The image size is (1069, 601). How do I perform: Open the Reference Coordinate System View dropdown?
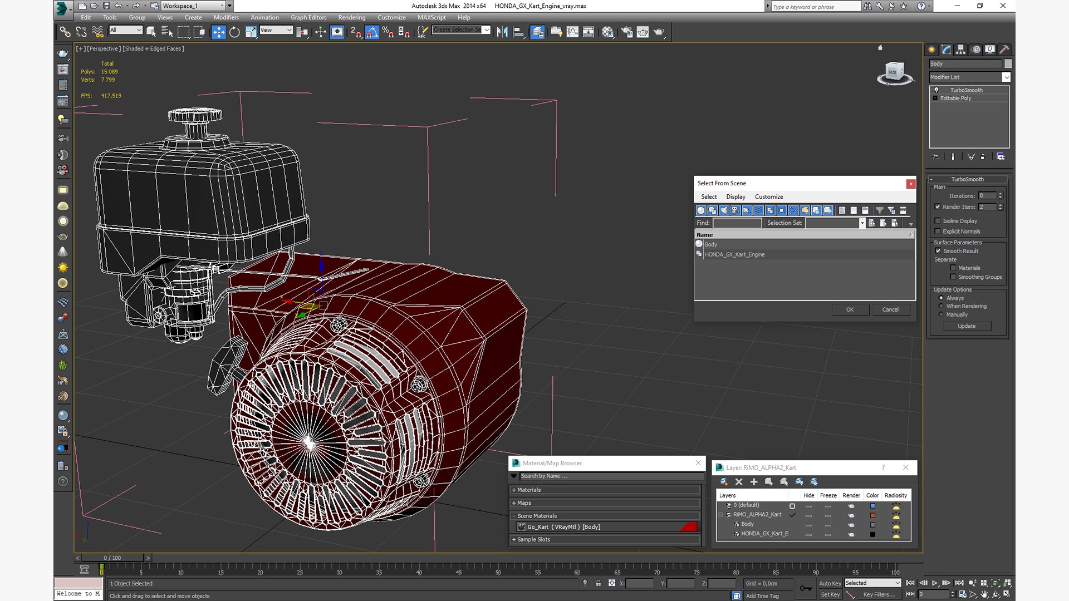(x=276, y=30)
